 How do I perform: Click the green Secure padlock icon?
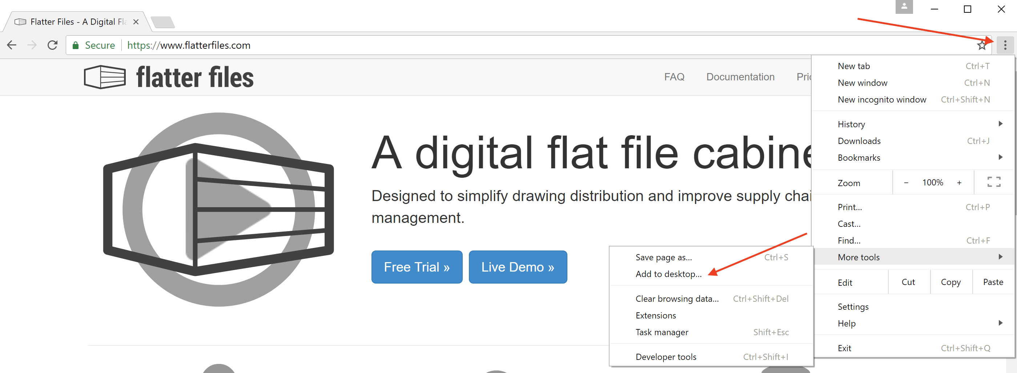pos(75,45)
